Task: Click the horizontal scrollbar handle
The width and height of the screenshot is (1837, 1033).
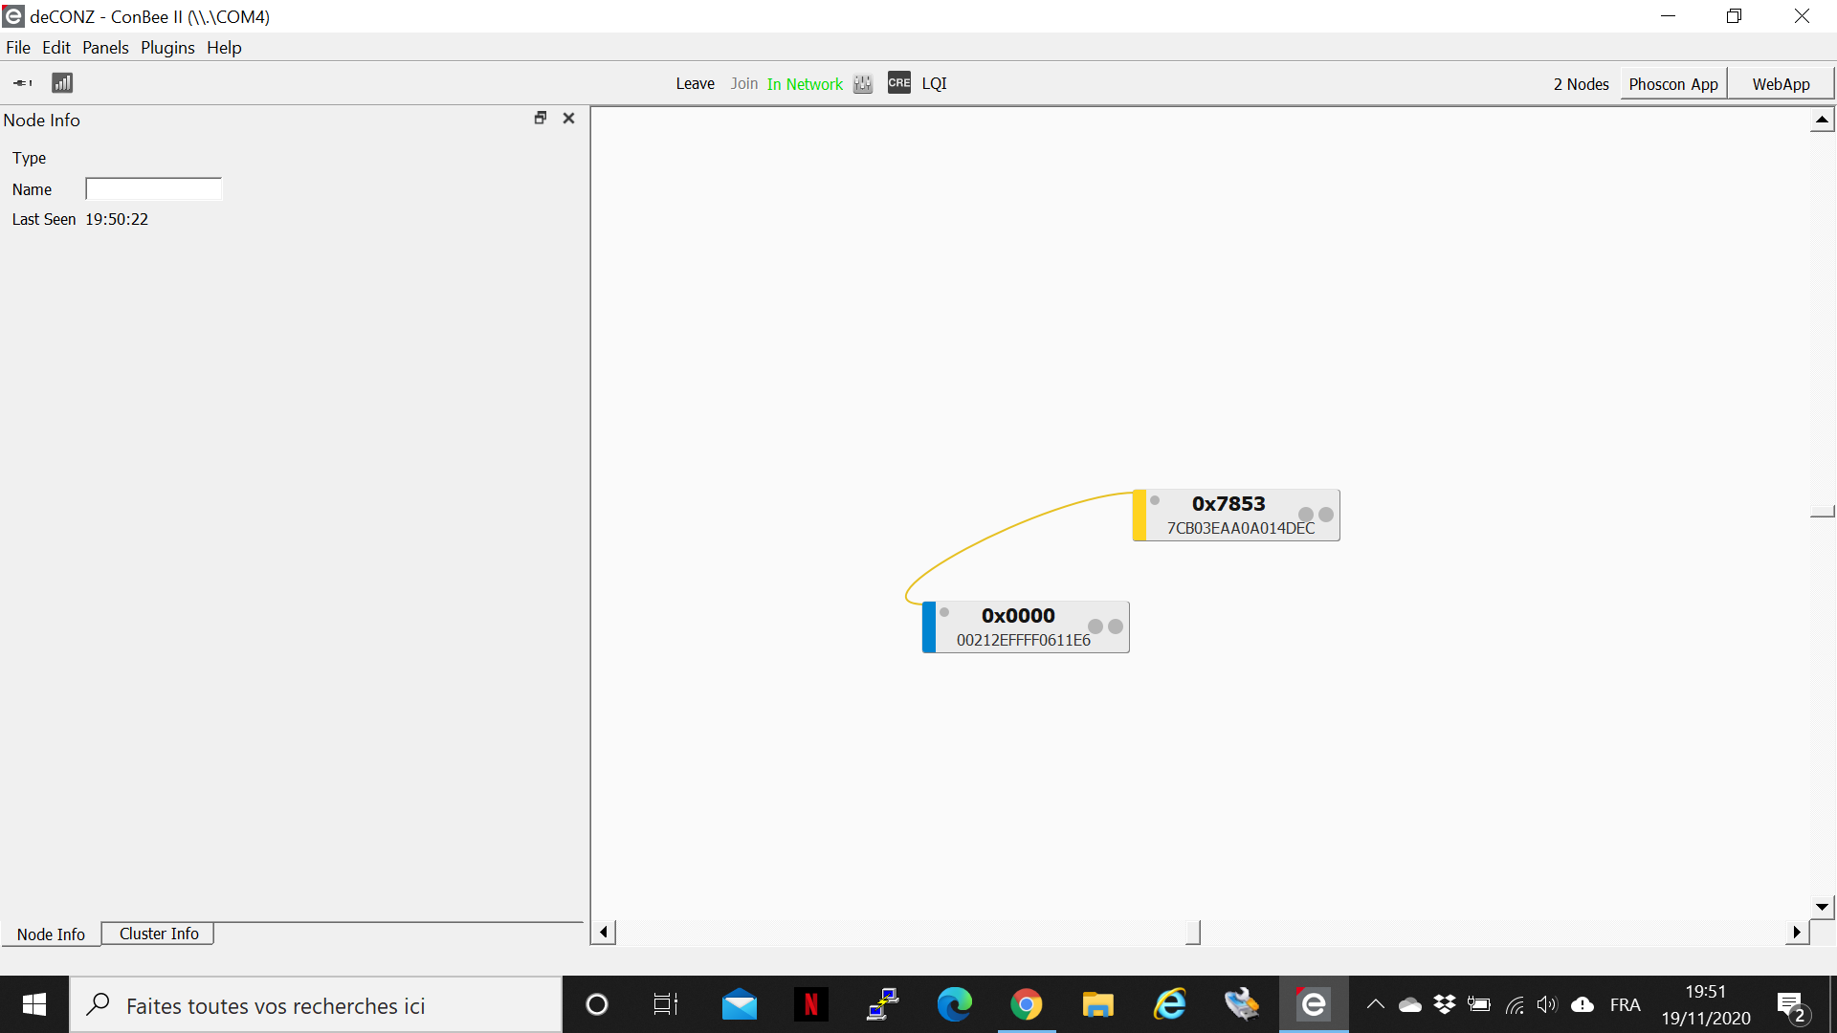Action: (x=1193, y=932)
